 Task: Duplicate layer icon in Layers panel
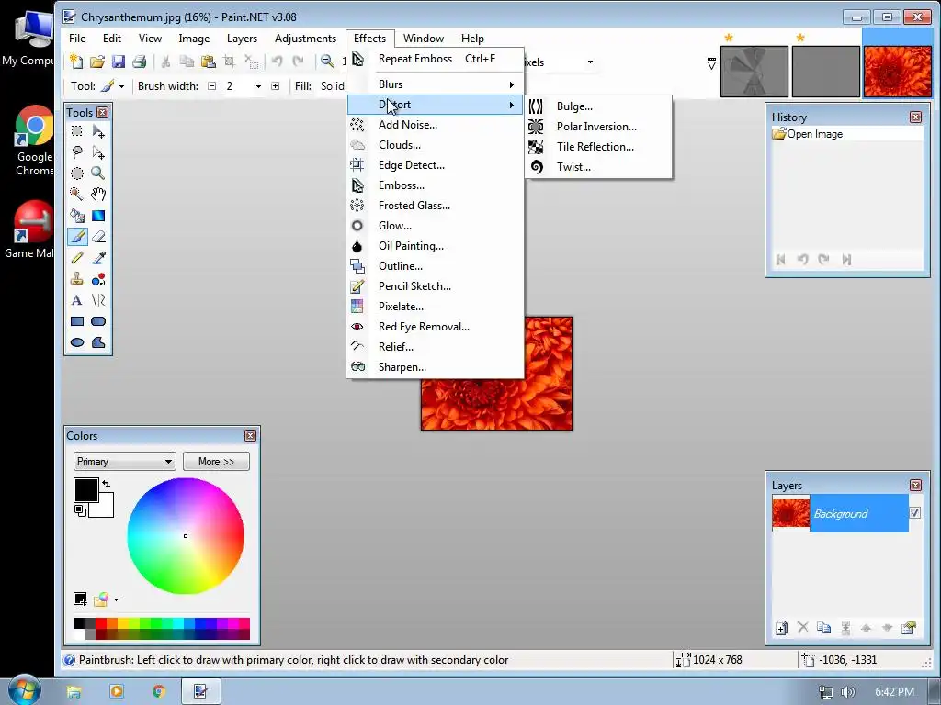[824, 628]
